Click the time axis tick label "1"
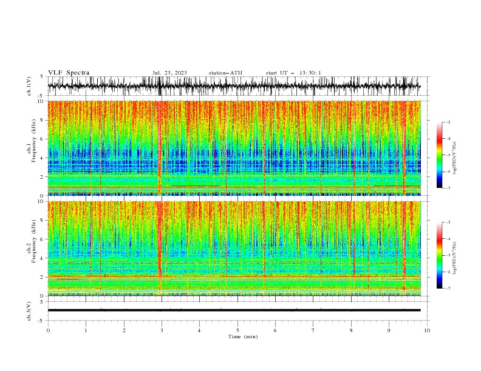This screenshot has width=481, height=371. click(86, 330)
